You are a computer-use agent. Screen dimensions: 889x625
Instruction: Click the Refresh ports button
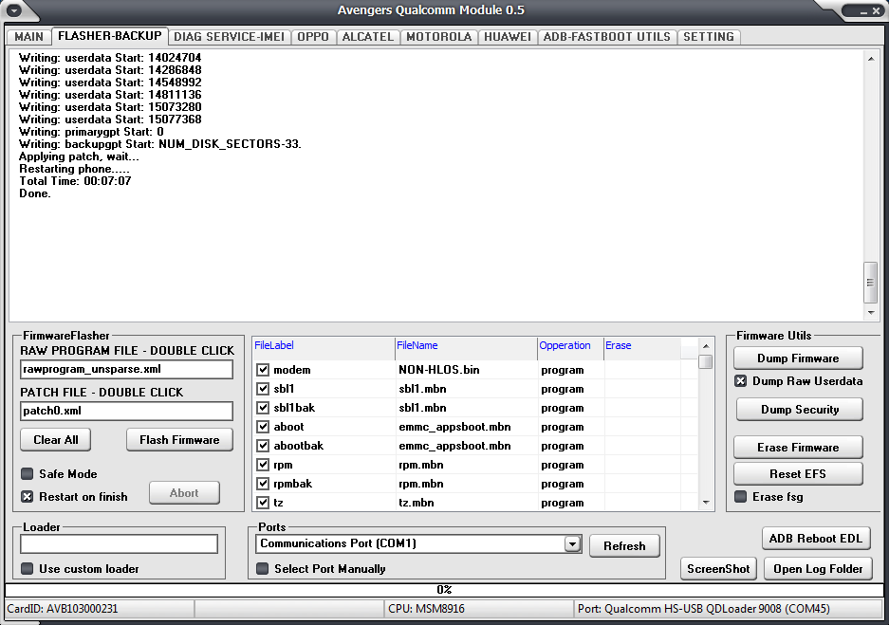pyautogui.click(x=624, y=546)
